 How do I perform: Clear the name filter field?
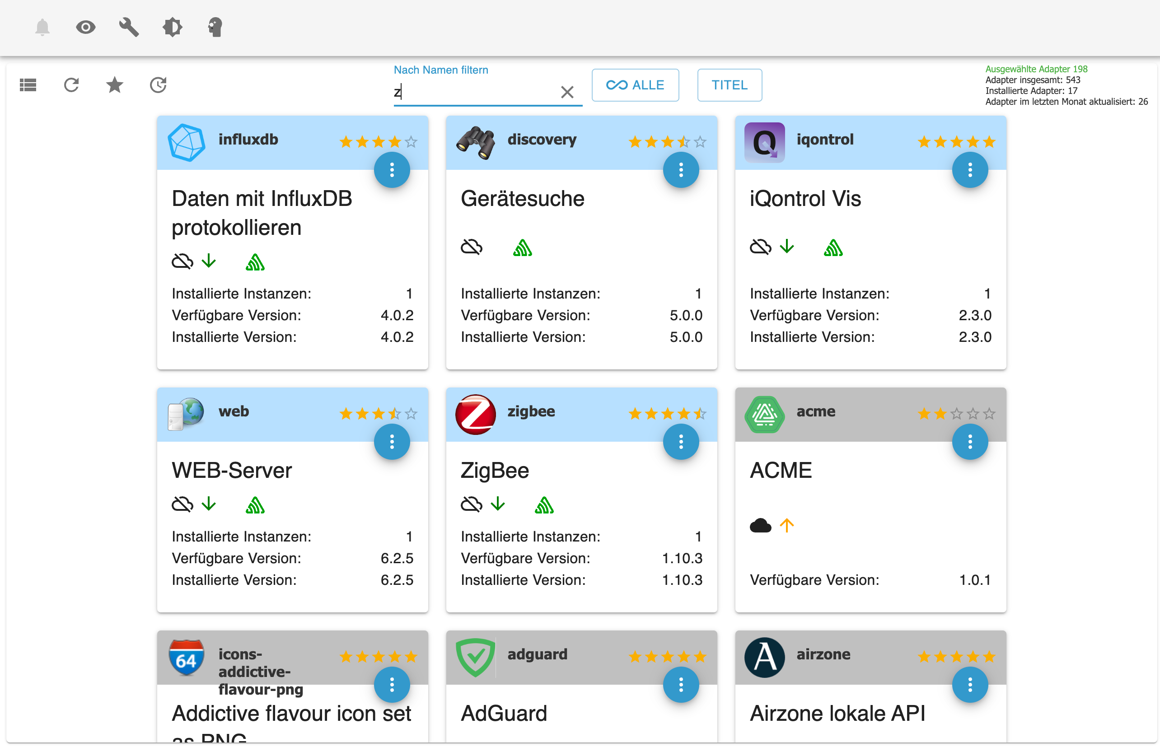(x=567, y=92)
